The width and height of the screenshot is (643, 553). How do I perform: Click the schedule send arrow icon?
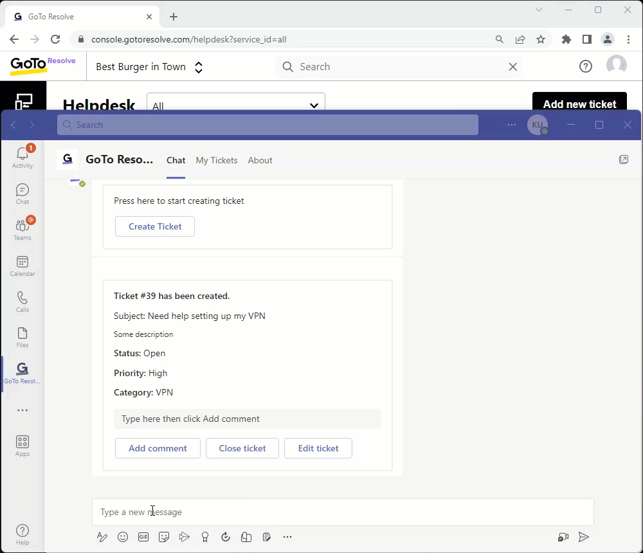[185, 537]
